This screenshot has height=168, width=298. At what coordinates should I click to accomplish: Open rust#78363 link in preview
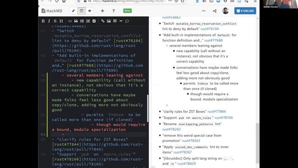(191, 140)
